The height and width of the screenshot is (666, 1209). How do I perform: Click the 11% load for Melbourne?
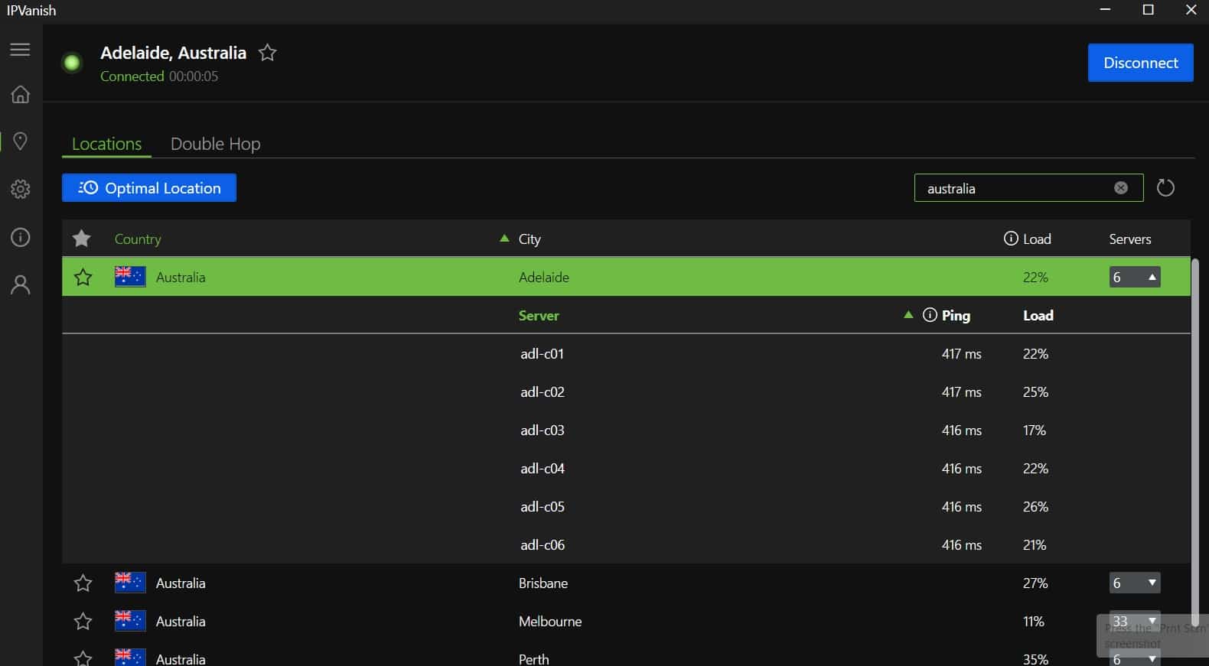point(1034,622)
